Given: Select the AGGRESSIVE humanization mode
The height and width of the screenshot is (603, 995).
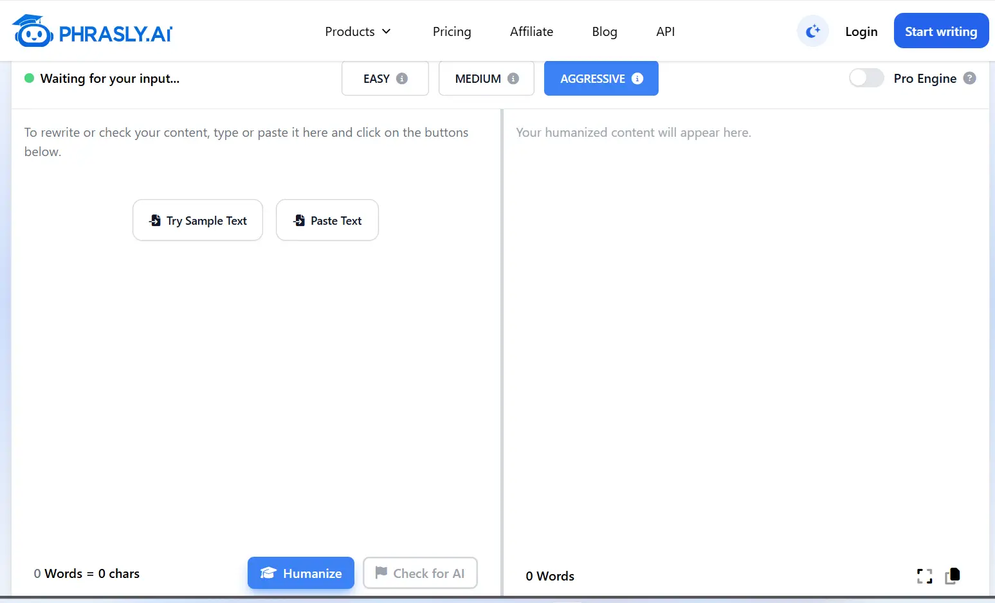Looking at the screenshot, I should [601, 78].
